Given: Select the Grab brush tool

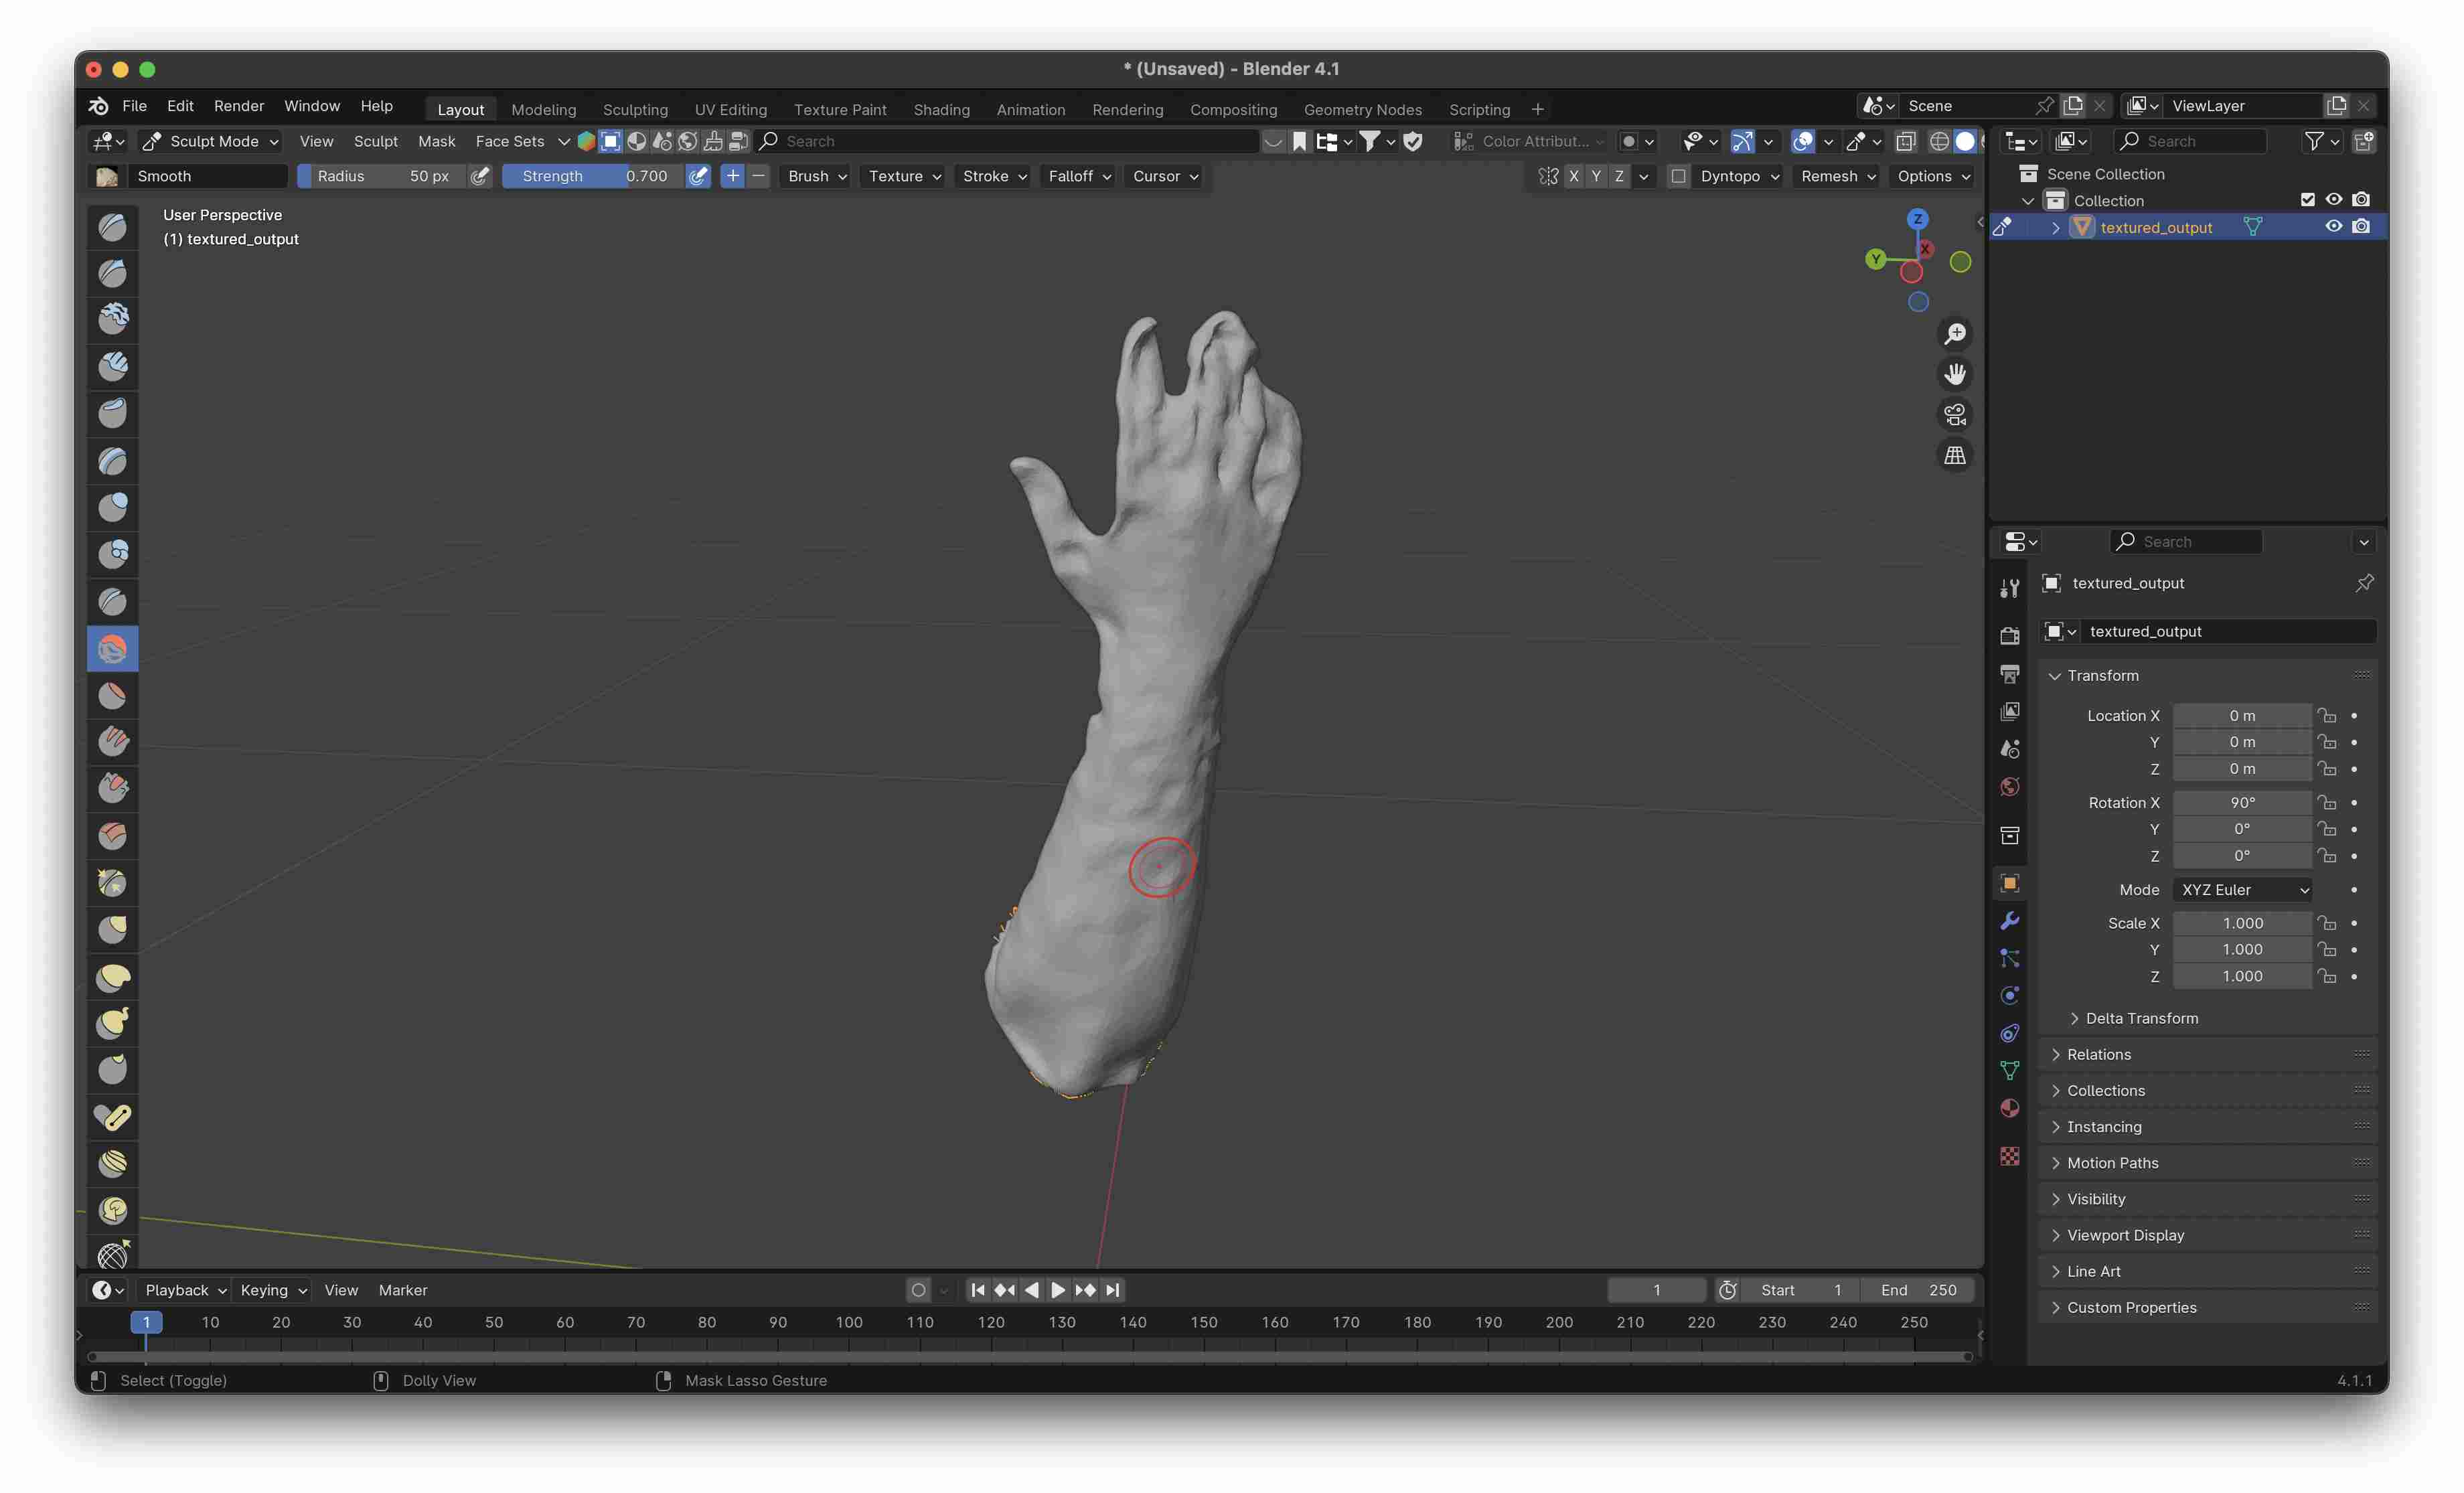Looking at the screenshot, I should [112, 929].
